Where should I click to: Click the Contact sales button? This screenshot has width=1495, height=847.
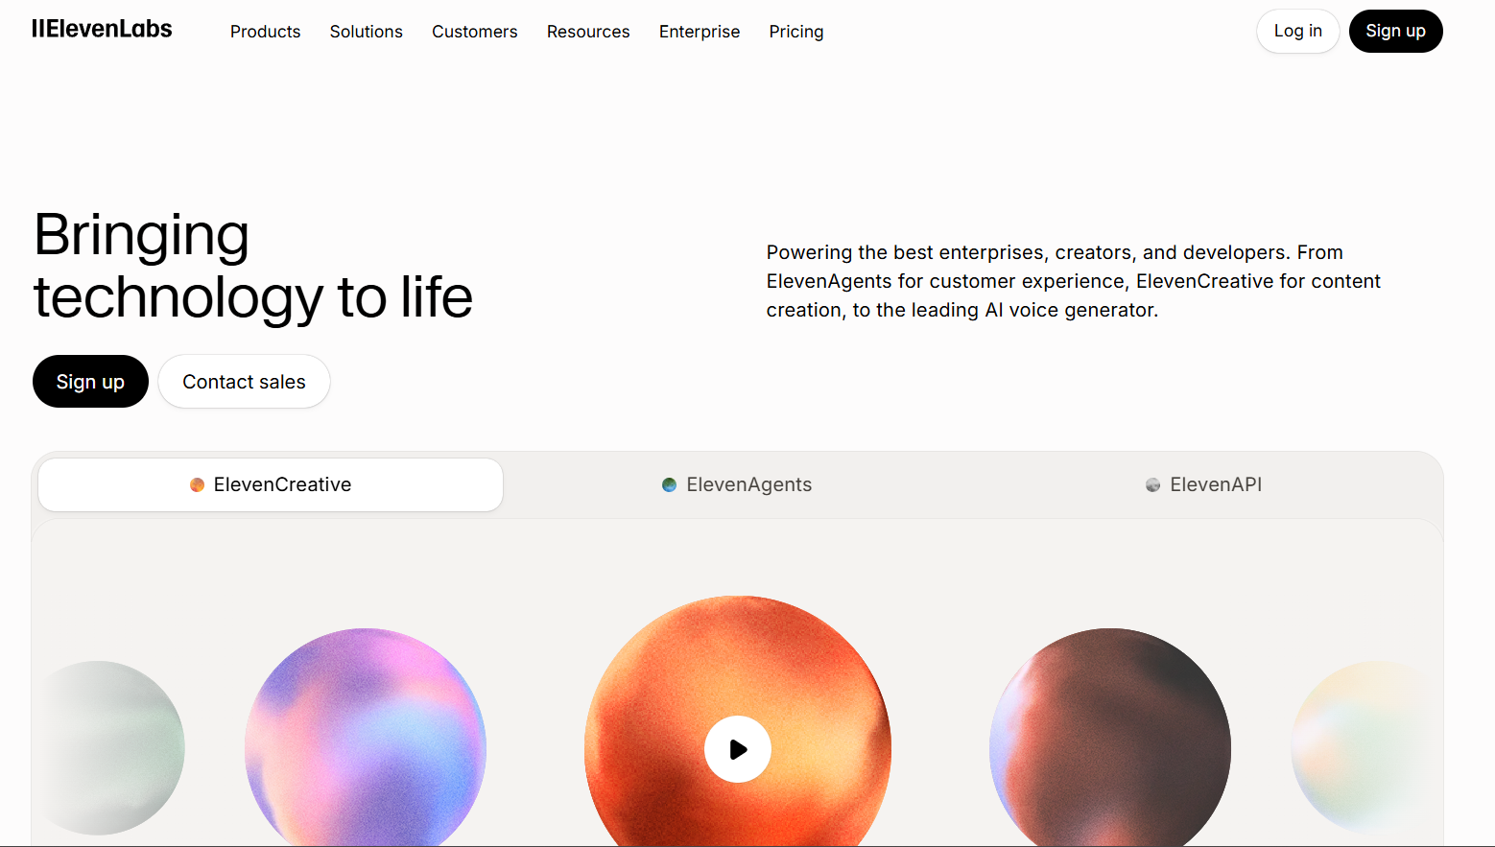244,382
